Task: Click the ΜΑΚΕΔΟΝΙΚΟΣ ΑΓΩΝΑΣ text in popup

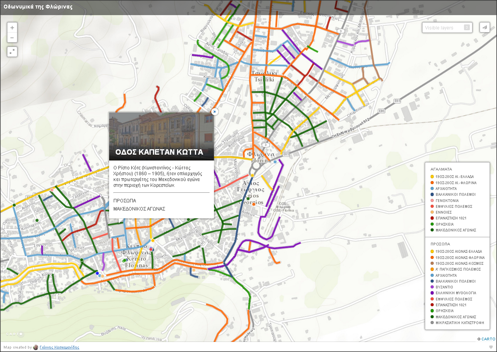Action: pyautogui.click(x=139, y=209)
